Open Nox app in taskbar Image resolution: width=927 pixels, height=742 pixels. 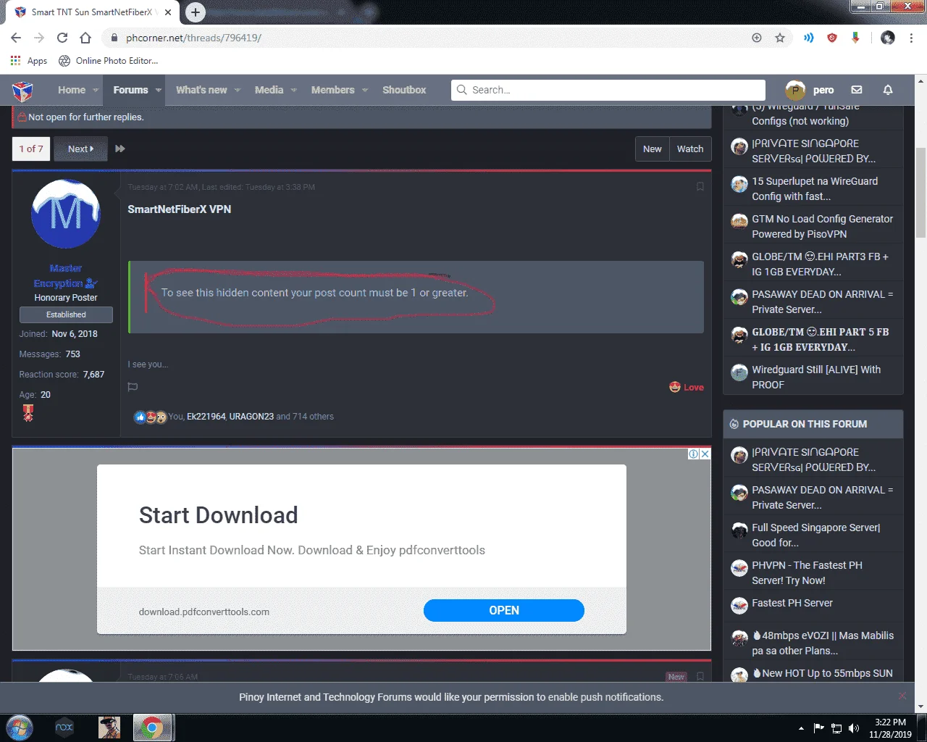64,728
